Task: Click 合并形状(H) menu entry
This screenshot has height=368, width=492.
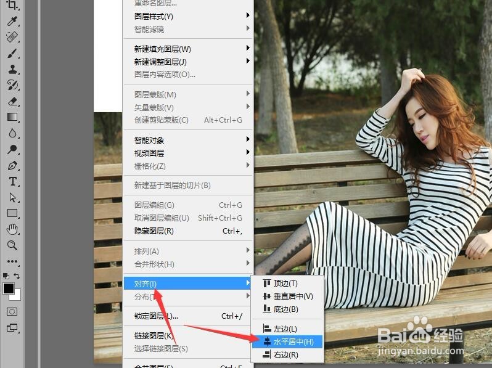Action: tap(187, 264)
